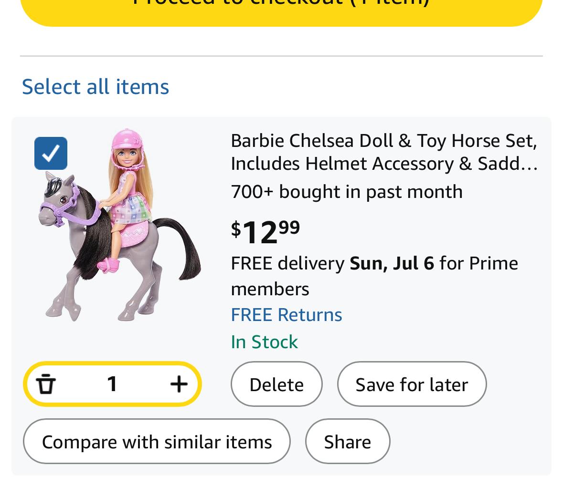
Task: Click the FREE delivery Sun, Jul 6 text
Action: coord(332,263)
